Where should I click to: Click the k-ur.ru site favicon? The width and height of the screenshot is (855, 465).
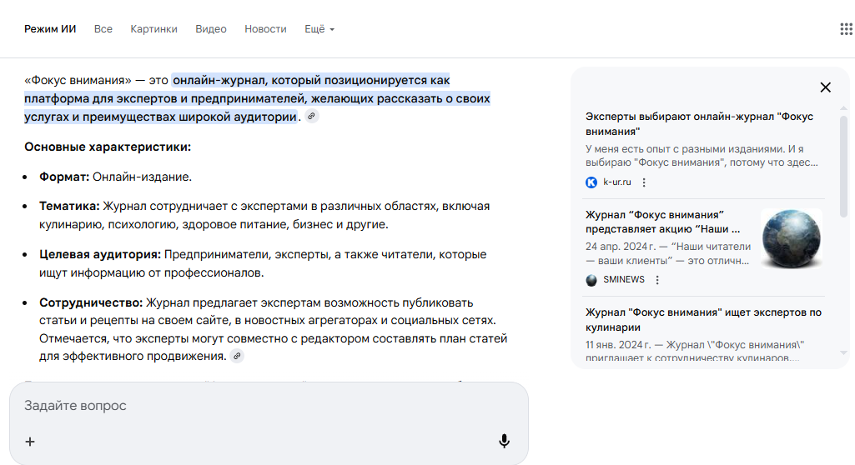click(591, 182)
